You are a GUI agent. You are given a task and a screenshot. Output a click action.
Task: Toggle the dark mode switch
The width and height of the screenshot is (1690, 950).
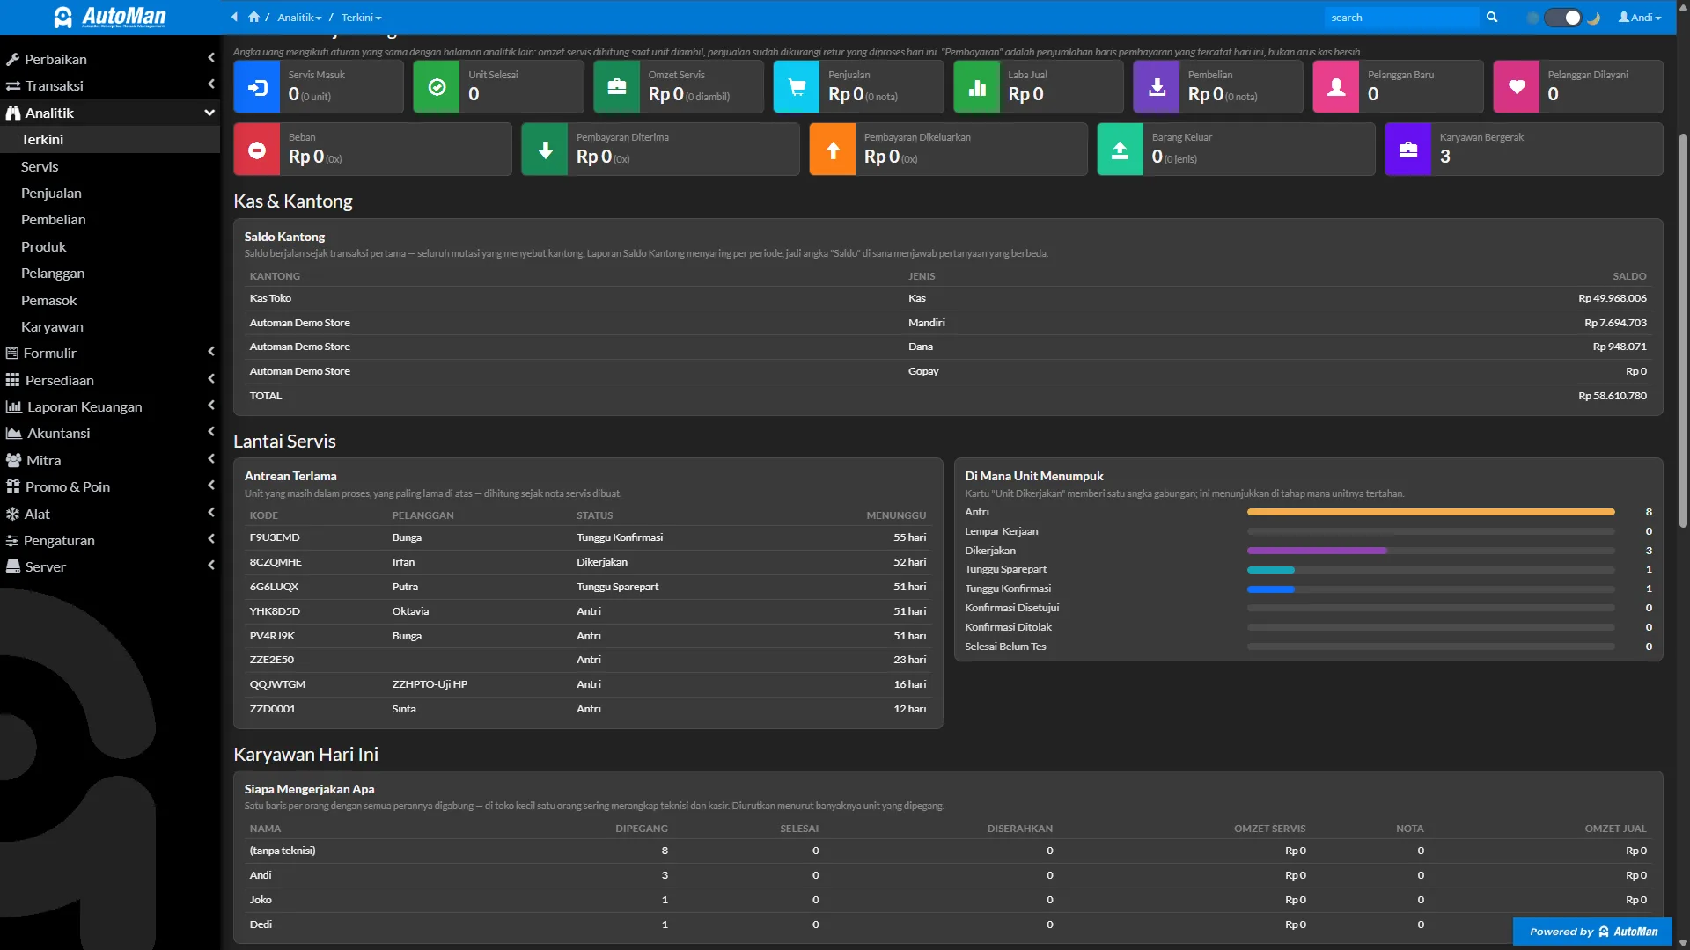[x=1563, y=18]
